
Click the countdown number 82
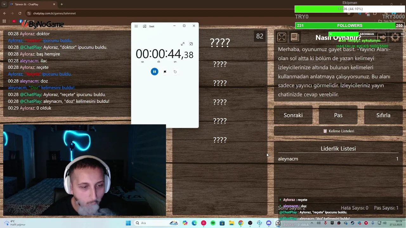tap(259, 36)
